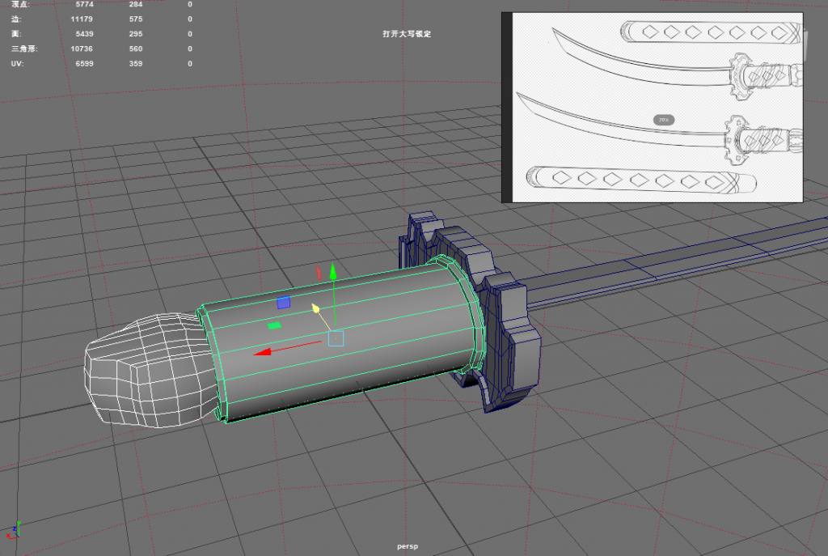Click the red plane handle of manipulator
The height and width of the screenshot is (556, 828).
pos(319,273)
